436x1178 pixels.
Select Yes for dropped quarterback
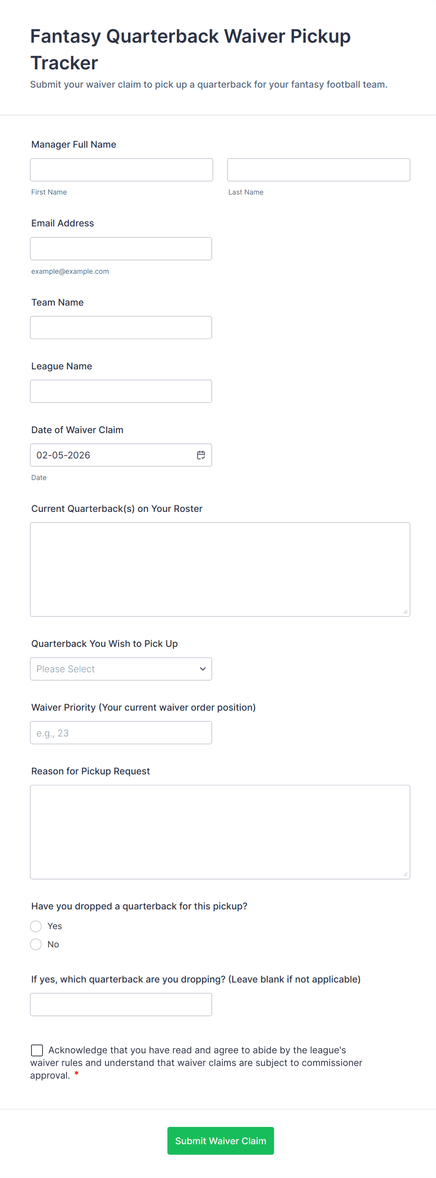(x=36, y=926)
